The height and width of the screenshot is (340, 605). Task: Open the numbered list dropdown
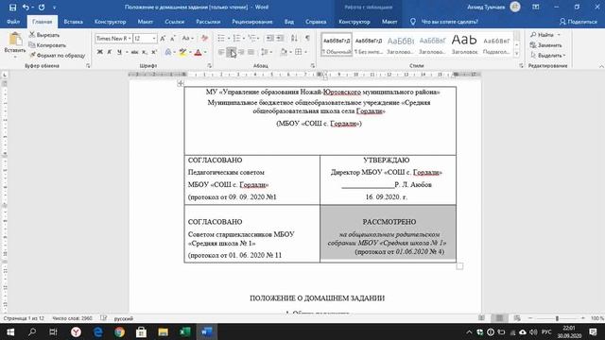coord(244,38)
